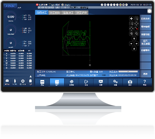Click the pan view right arrow
This screenshot has height=139, width=155.
coord(136,44)
